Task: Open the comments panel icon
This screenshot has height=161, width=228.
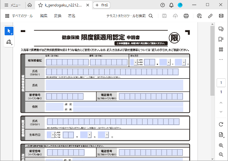Action: coord(221,29)
